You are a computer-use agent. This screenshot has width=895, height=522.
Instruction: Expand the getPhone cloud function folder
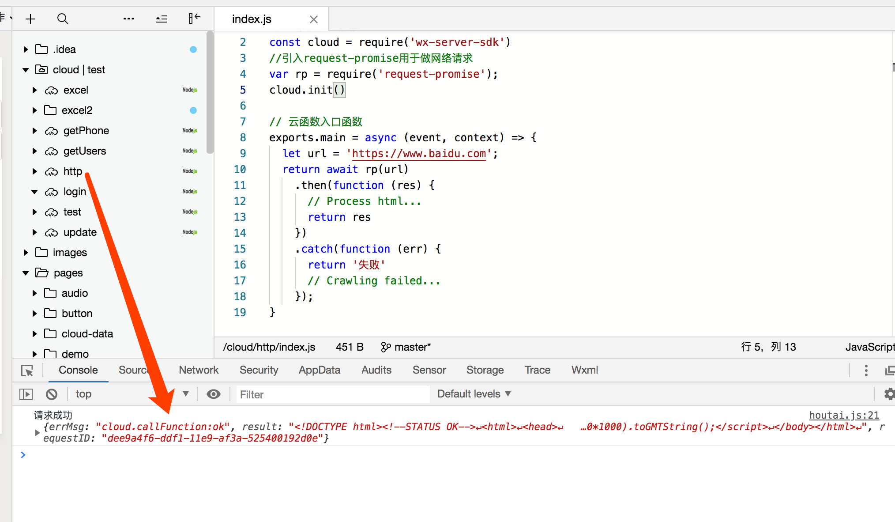[34, 131]
